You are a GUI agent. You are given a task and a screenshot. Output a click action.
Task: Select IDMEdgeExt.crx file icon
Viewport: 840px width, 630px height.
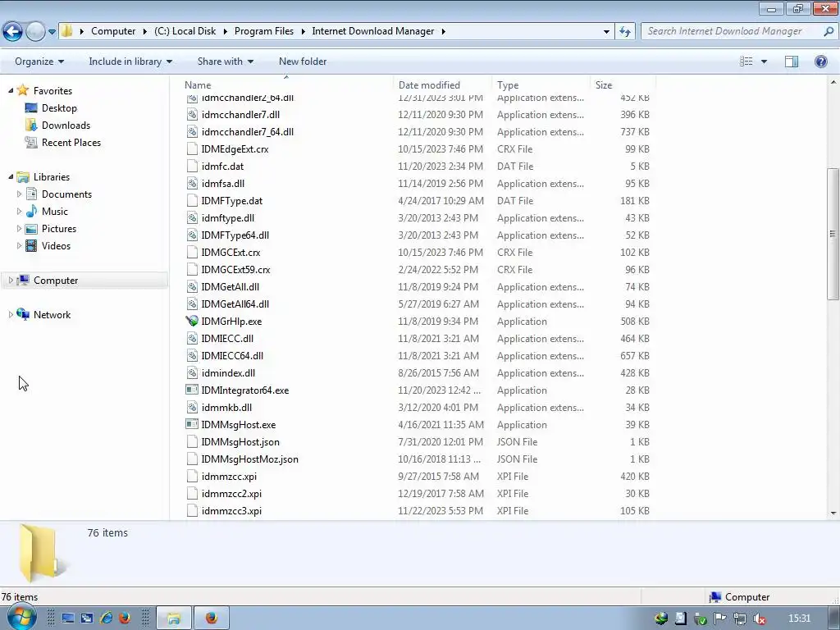[x=192, y=149]
